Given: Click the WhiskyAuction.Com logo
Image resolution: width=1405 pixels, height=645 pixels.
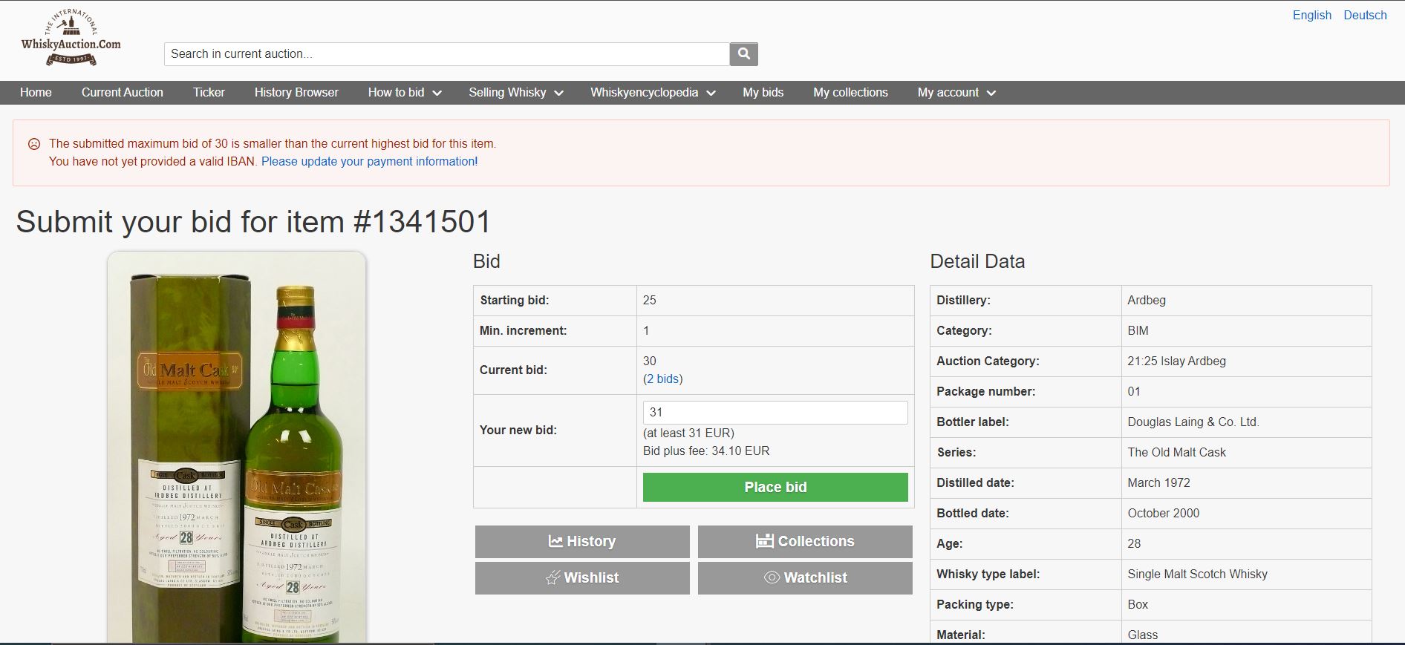Looking at the screenshot, I should click(x=71, y=38).
